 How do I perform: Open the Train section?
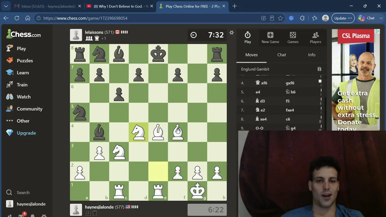click(x=17, y=85)
